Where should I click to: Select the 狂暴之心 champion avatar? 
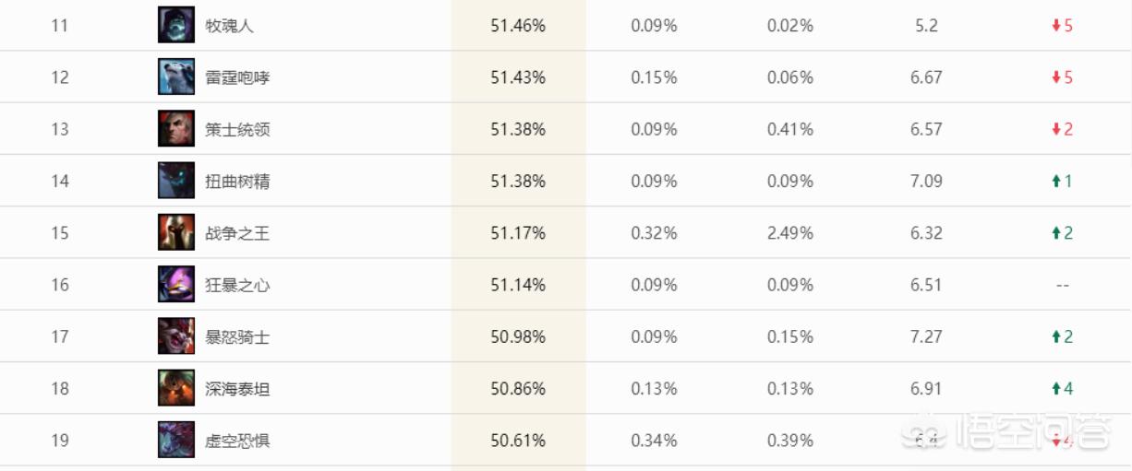[x=176, y=285]
